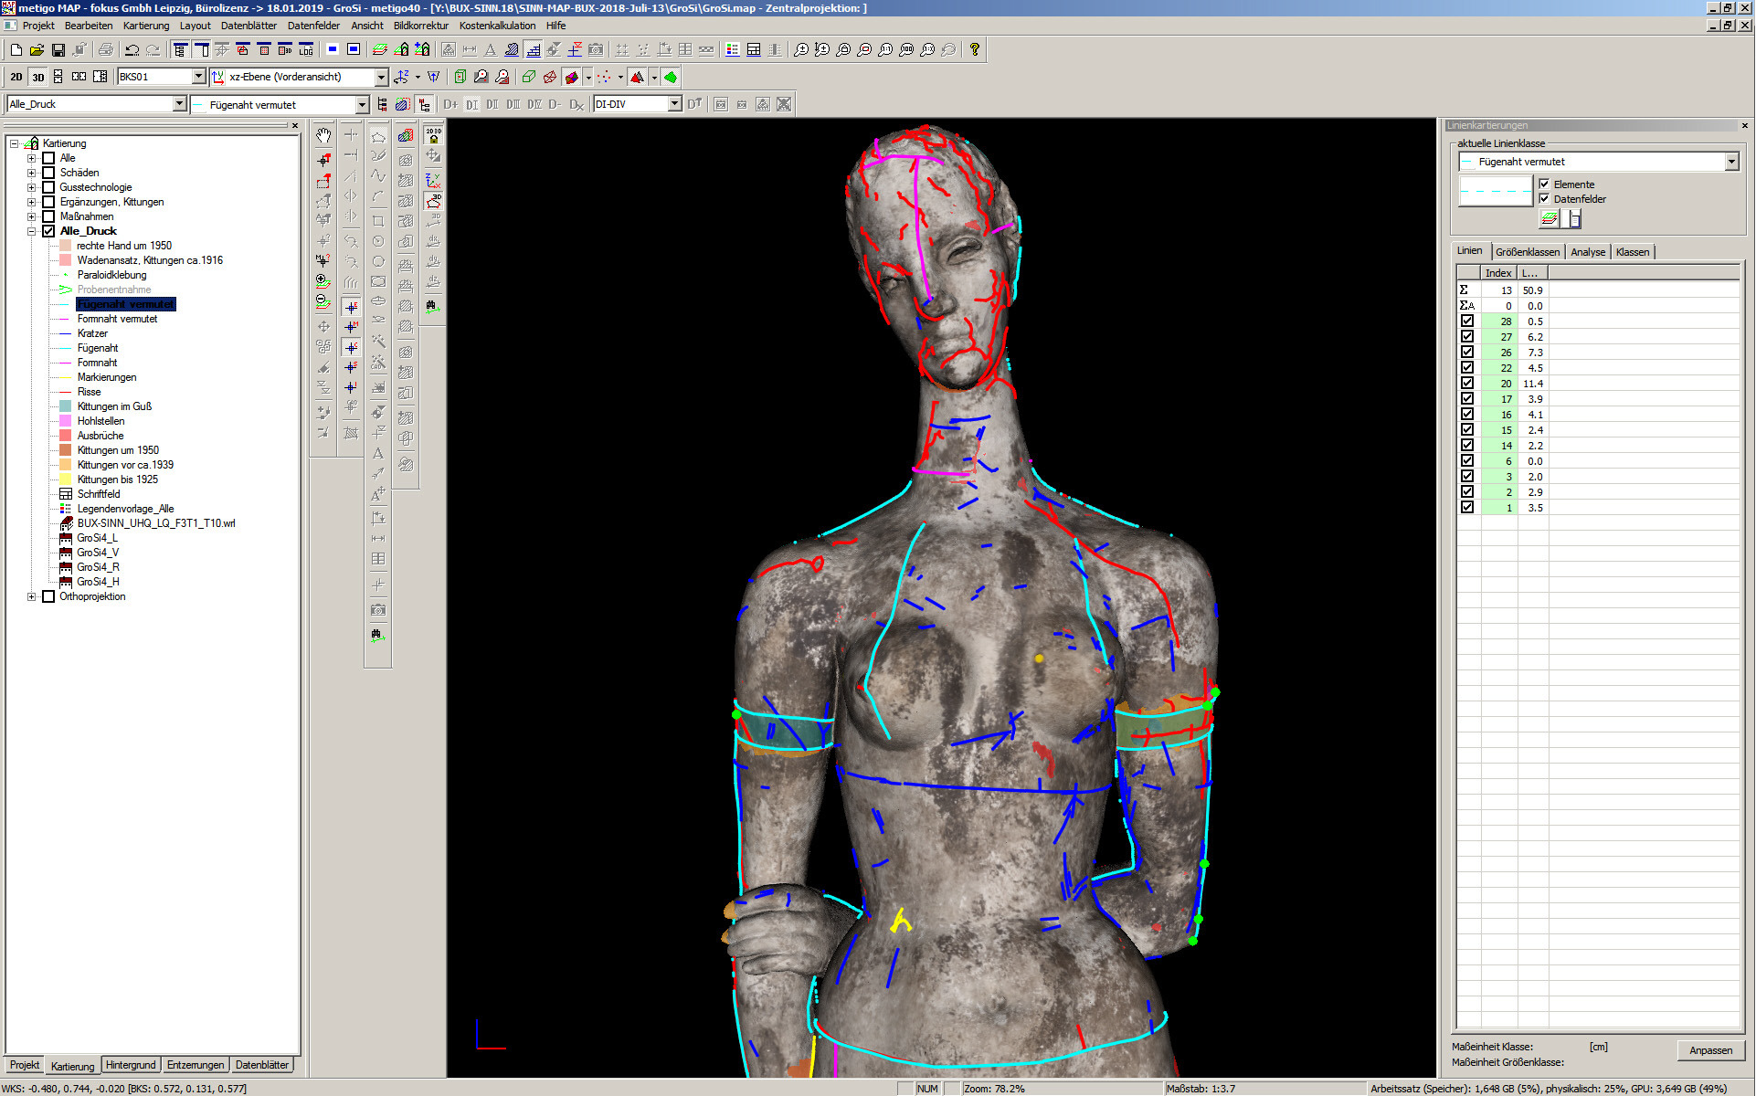
Task: Select the polygon drawing tool
Action: tap(378, 136)
